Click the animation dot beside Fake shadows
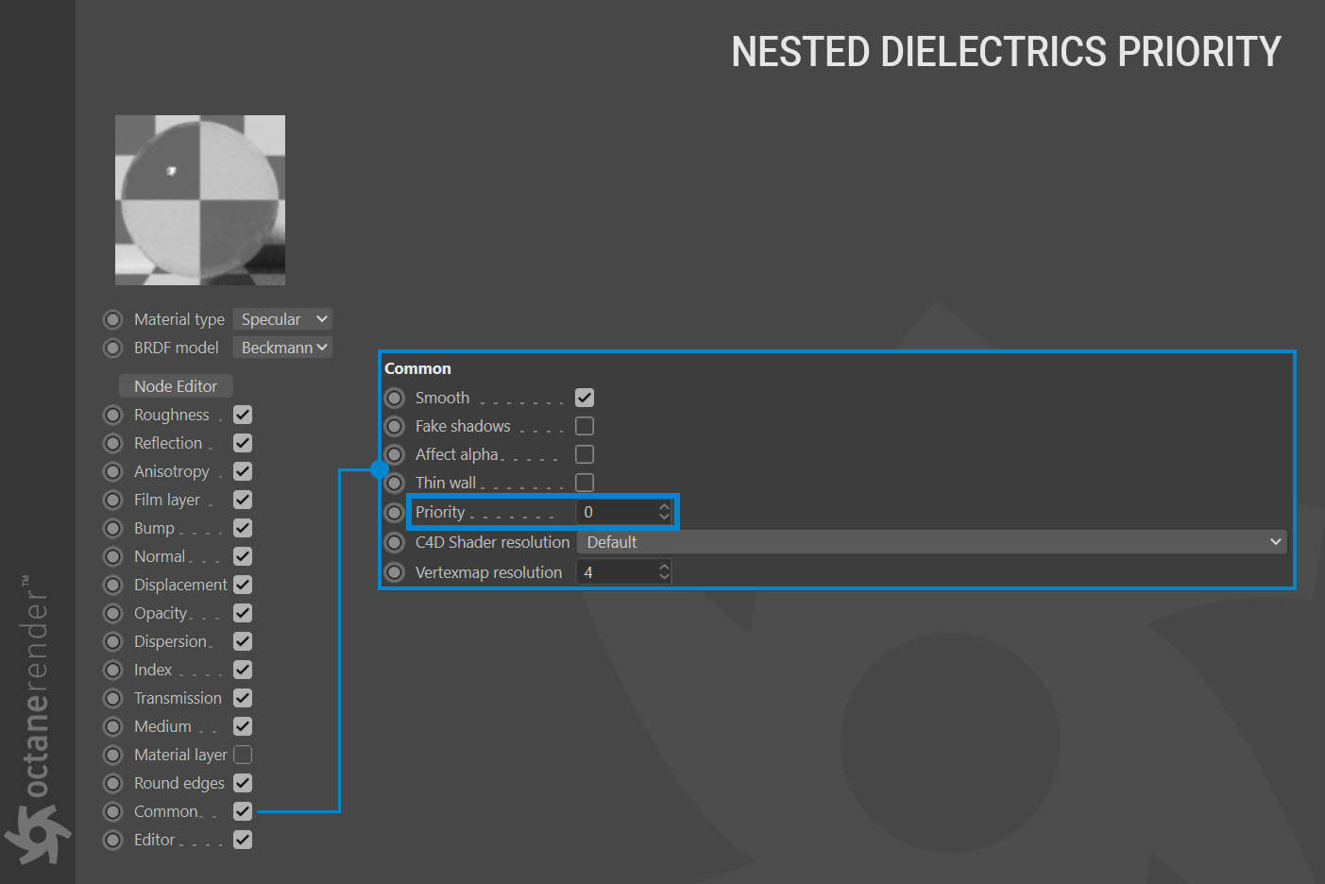 pyautogui.click(x=395, y=426)
